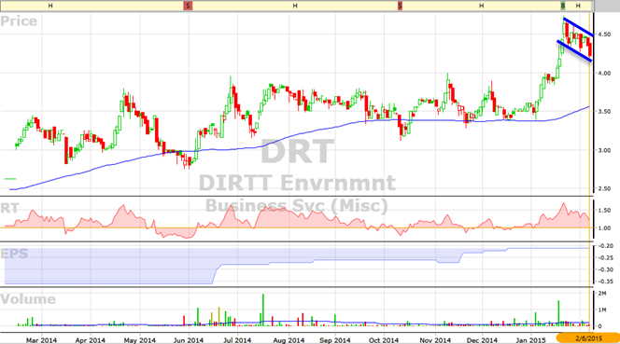Click the Price panel label
The image size is (620, 344).
19,21
